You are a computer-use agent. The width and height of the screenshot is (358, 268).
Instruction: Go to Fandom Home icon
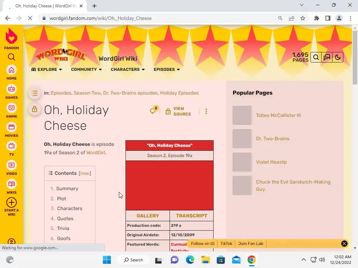point(12,70)
